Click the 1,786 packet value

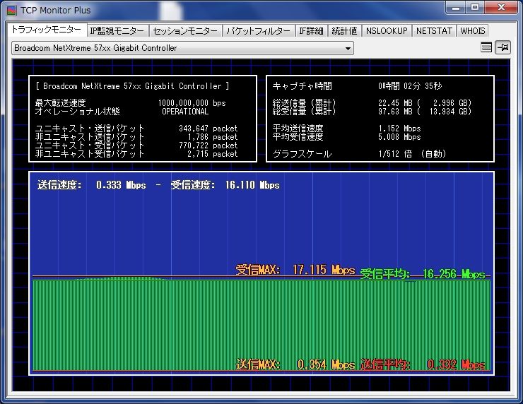point(213,137)
